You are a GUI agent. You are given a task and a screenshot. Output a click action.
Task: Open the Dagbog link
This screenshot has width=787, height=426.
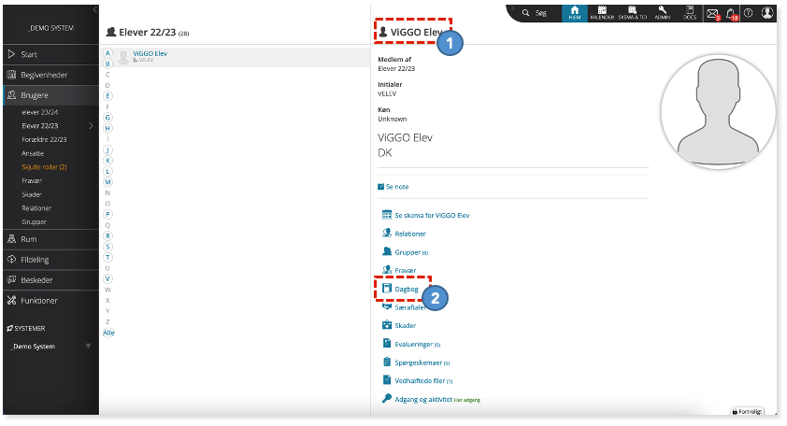[x=406, y=289]
